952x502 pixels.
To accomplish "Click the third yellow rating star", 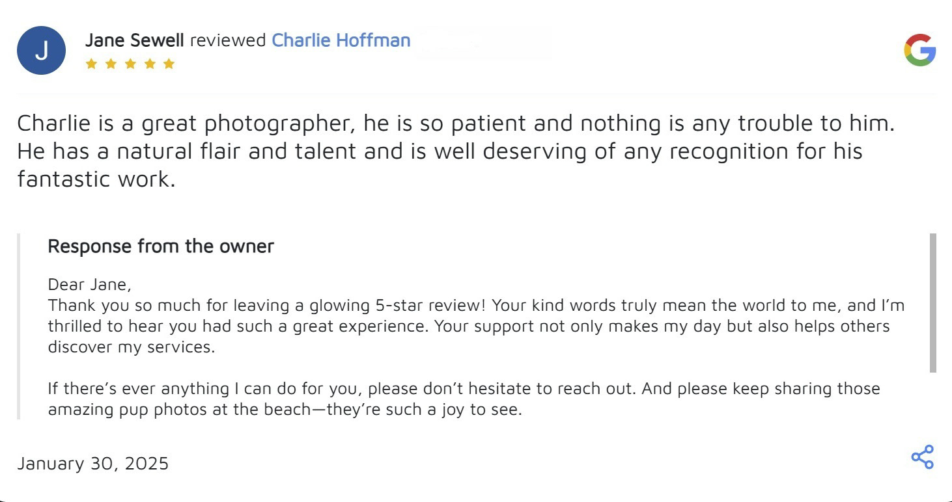I will pos(130,64).
